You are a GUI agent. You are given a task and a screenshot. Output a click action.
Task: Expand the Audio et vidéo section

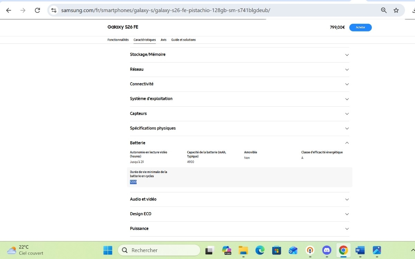(x=240, y=199)
